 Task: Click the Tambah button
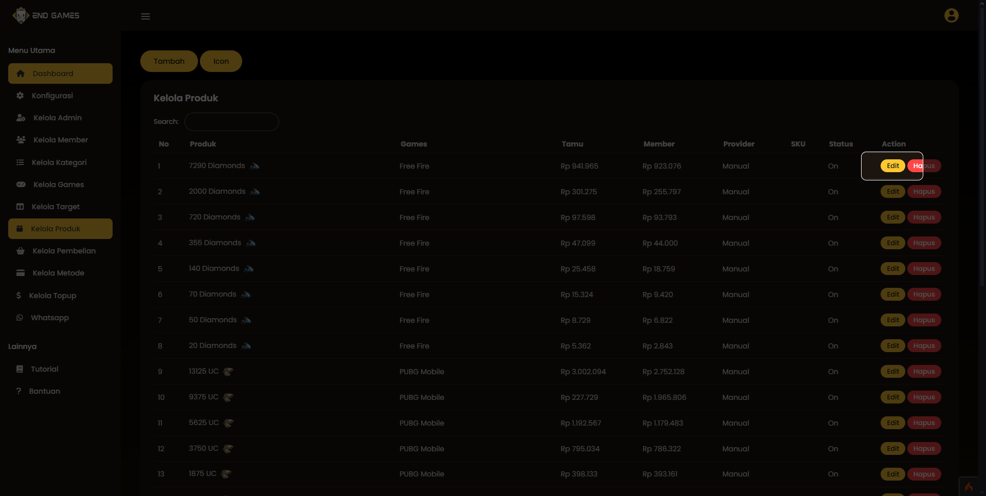click(169, 61)
